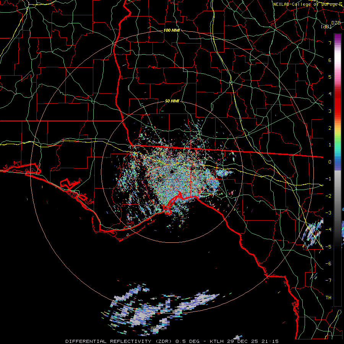344x344 pixels.
Task: Select the -2 dB scale tick label
Action: click(x=328, y=196)
